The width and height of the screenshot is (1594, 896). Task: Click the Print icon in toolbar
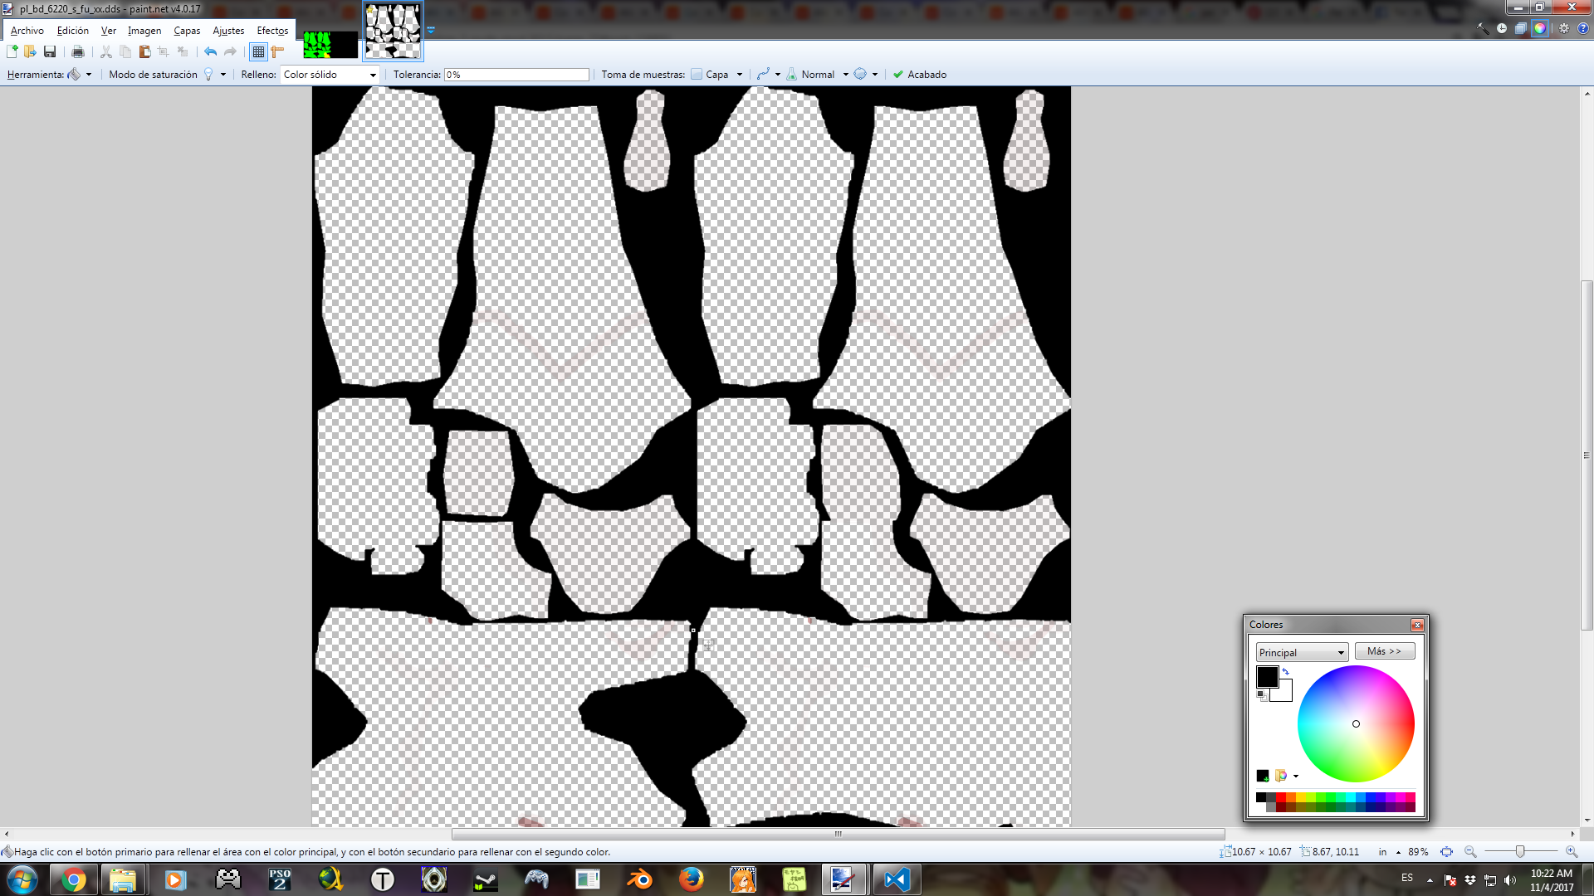(x=78, y=51)
